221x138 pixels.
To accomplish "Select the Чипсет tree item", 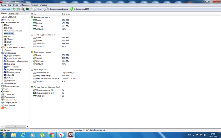I will (x=10, y=39).
